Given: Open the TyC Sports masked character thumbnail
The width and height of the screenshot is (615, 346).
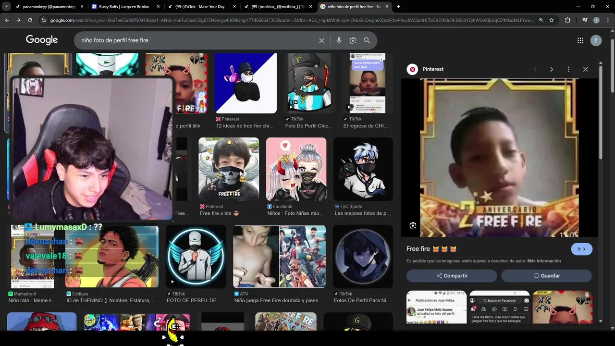Looking at the screenshot, I should click(363, 169).
